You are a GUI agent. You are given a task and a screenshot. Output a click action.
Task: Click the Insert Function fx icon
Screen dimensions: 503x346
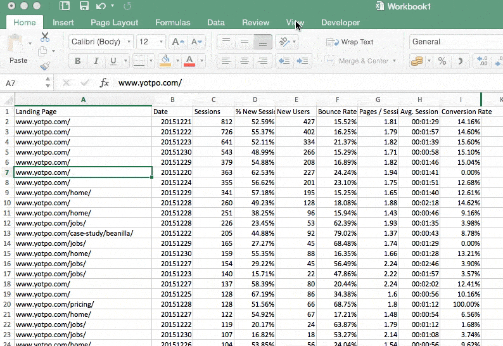point(105,83)
